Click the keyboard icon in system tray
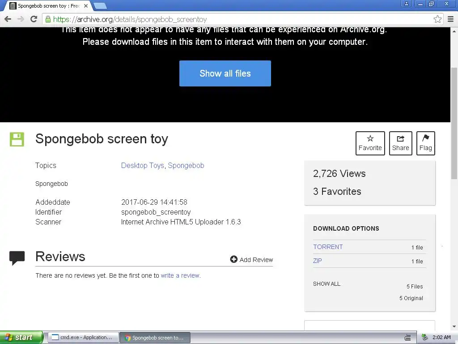Viewport: 458px width, 344px height. tap(408, 338)
